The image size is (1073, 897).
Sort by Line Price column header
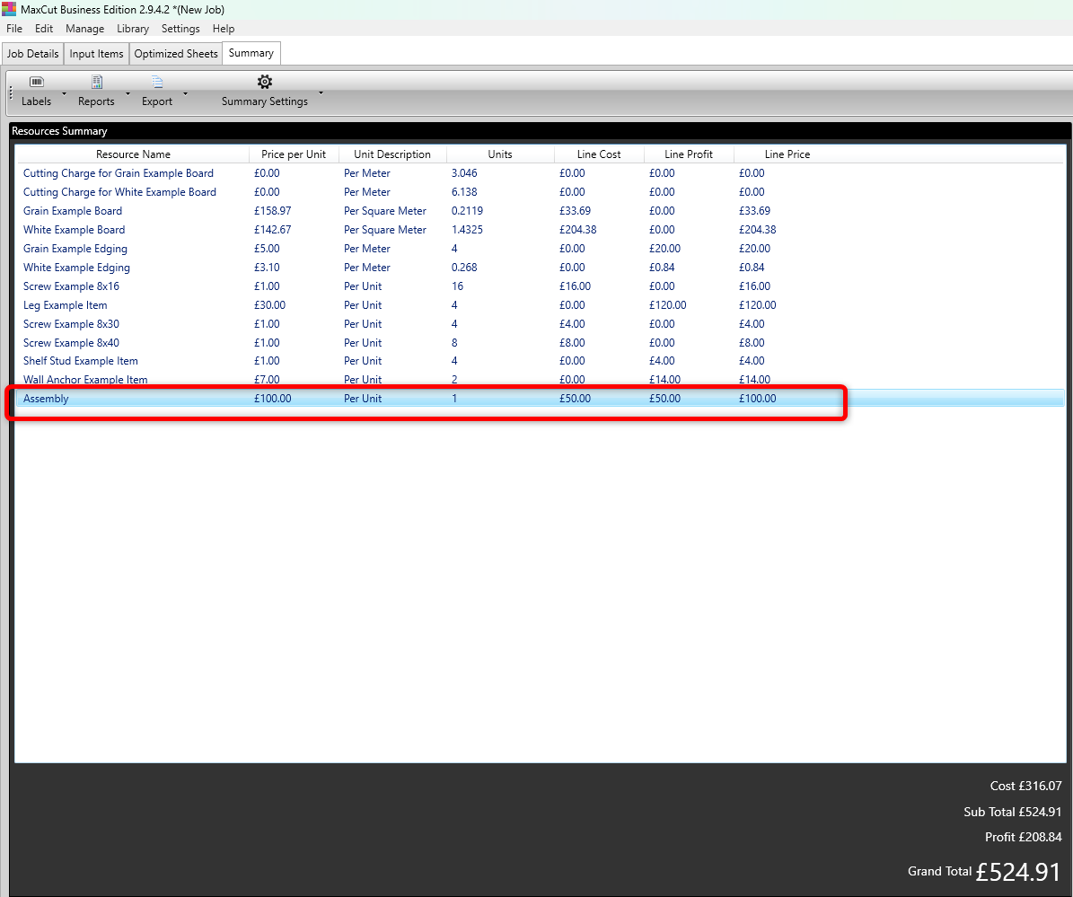coord(787,154)
